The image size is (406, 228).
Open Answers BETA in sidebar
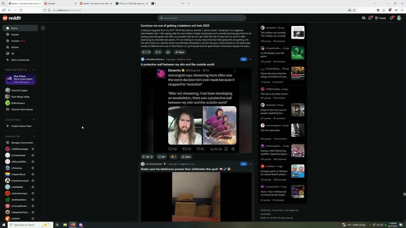pyautogui.click(x=19, y=41)
